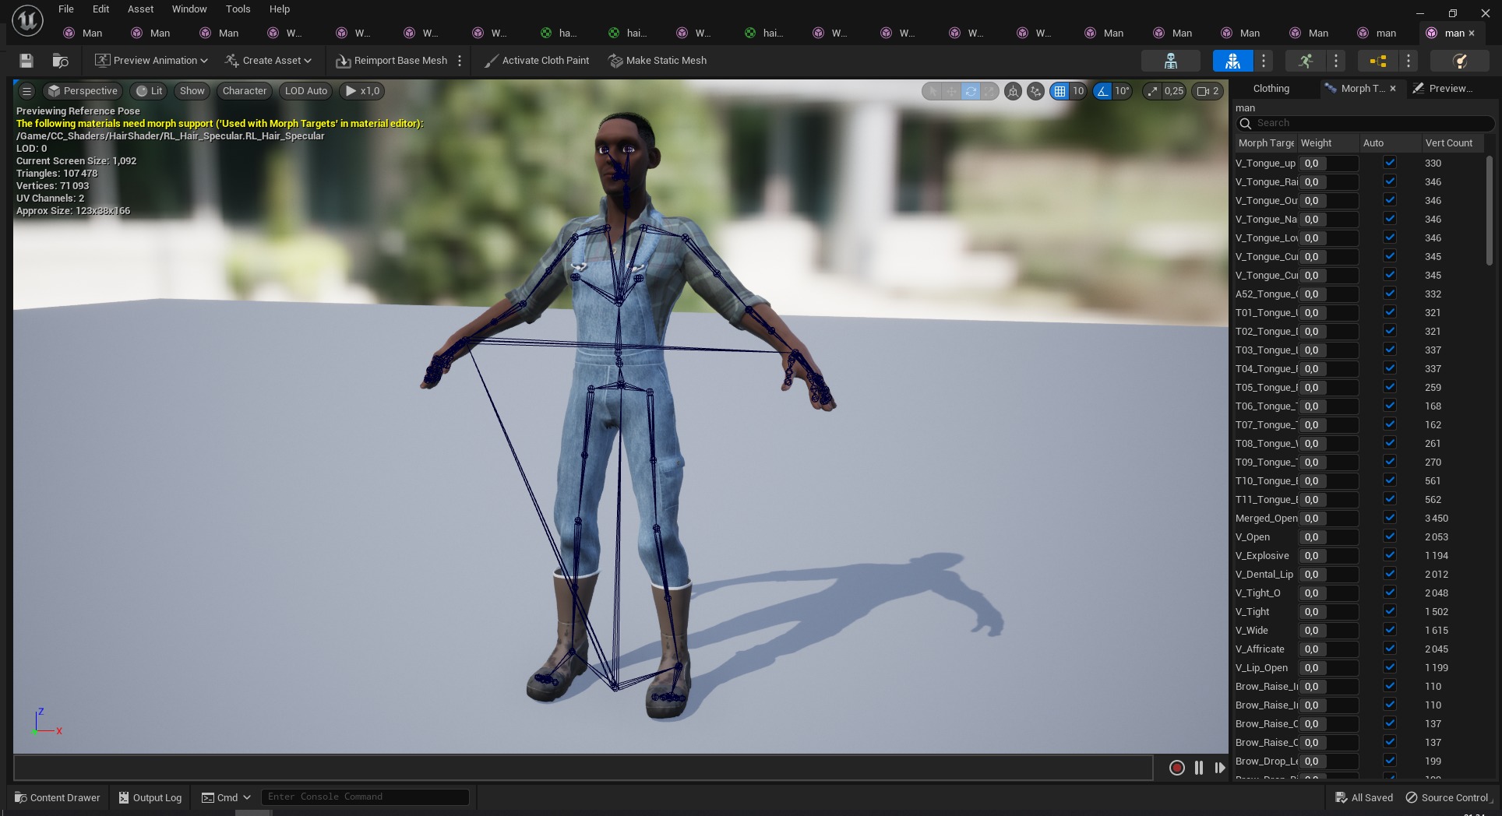1502x816 pixels.
Task: Open the x1,0 playback speed dropdown
Action: point(362,91)
